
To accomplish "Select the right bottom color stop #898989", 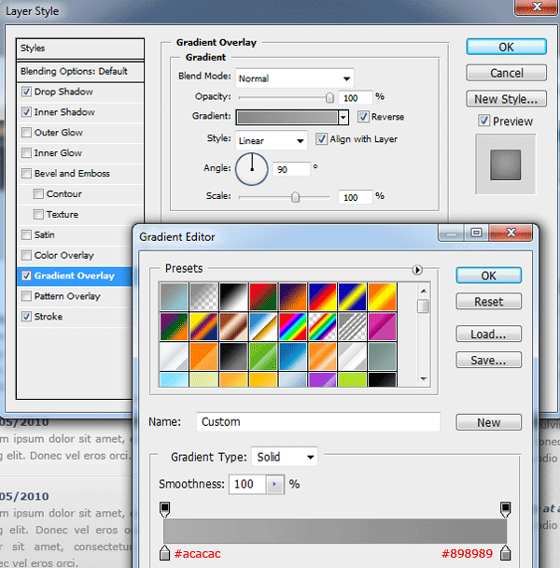I will [x=505, y=552].
